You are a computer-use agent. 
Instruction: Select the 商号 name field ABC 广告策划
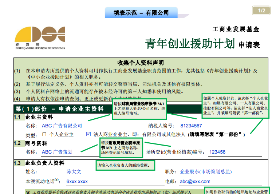tap(57, 152)
